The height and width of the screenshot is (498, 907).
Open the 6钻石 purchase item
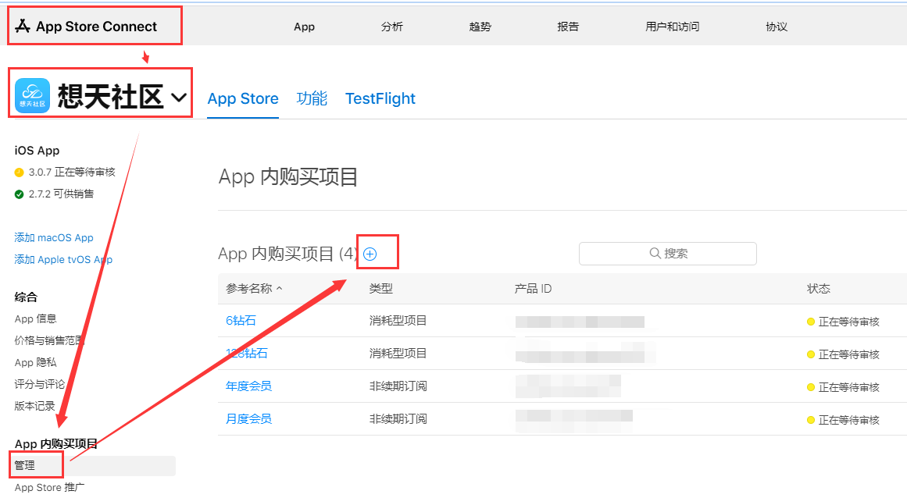pos(241,320)
